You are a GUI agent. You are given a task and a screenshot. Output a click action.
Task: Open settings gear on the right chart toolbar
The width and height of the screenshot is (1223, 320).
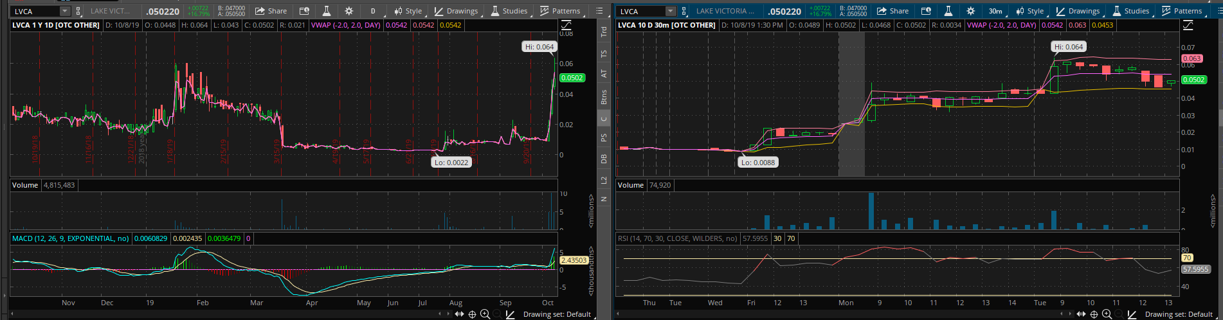coord(970,12)
